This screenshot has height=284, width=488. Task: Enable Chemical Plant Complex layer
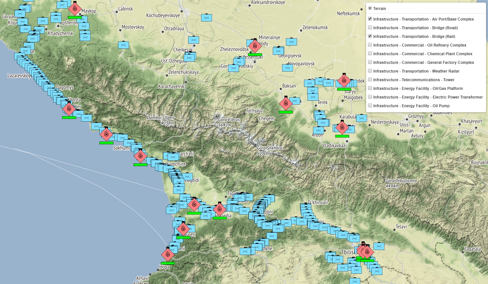click(x=370, y=54)
